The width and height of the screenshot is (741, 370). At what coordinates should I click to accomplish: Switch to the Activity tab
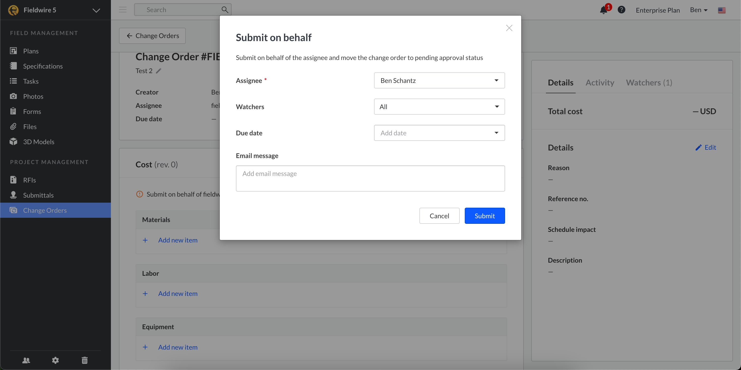[599, 83]
